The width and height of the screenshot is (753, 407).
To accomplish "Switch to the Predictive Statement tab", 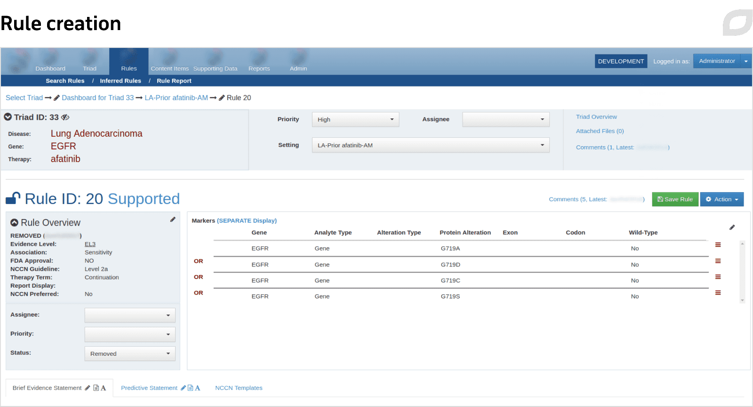I will [149, 388].
